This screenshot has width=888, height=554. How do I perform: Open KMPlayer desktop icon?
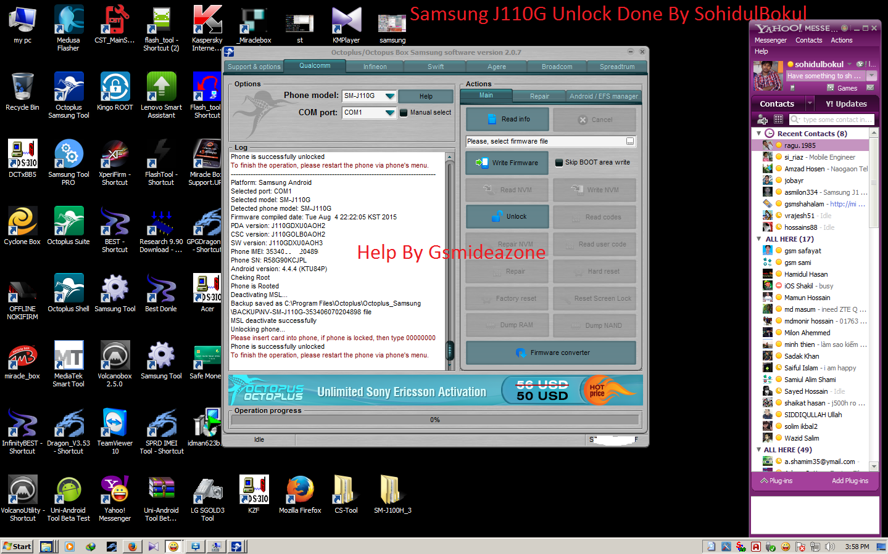click(346, 24)
